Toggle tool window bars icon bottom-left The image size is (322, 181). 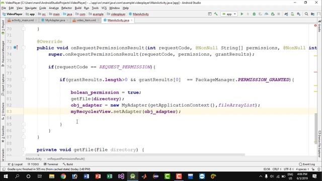point(4,169)
